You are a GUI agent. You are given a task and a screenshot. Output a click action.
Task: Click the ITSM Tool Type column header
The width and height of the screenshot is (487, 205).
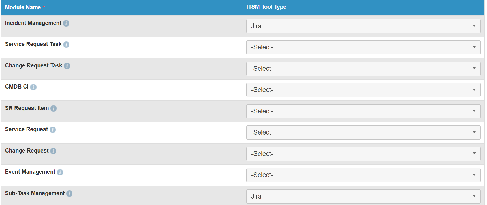tap(266, 7)
